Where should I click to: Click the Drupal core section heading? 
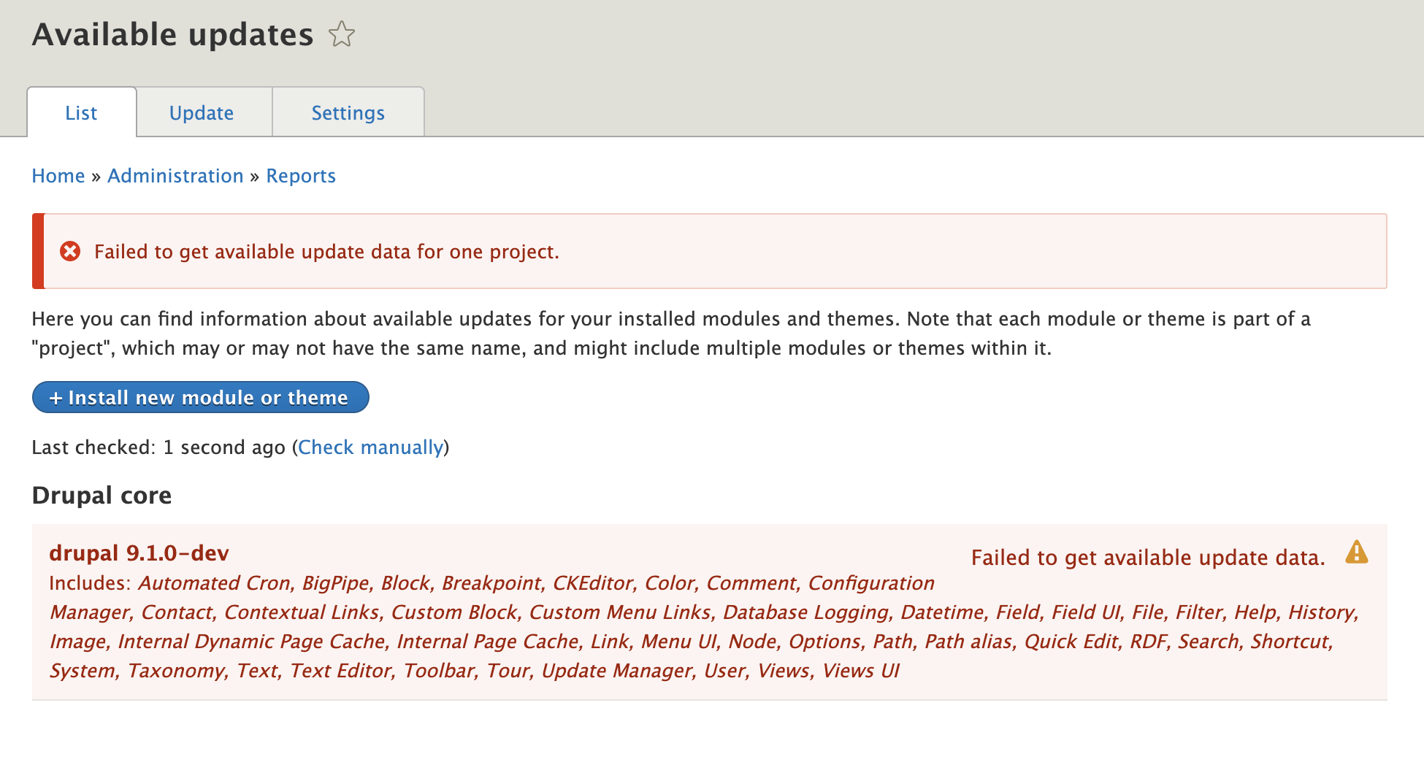[102, 496]
